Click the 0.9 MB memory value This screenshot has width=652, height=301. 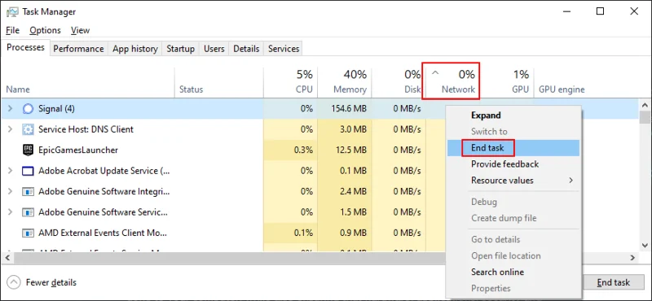pos(353,233)
